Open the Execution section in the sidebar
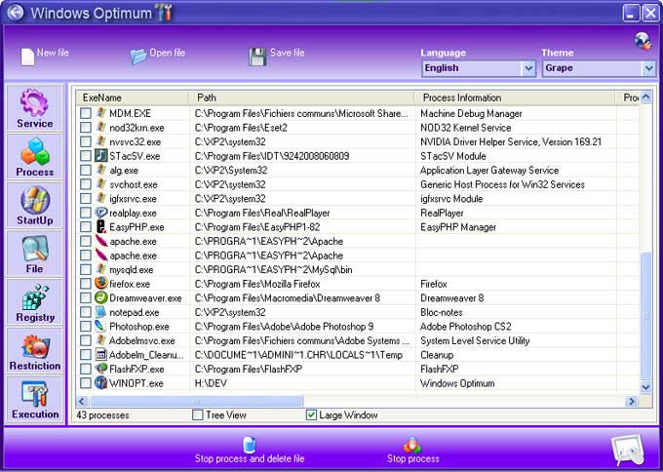This screenshot has height=472, width=663. coord(35,399)
